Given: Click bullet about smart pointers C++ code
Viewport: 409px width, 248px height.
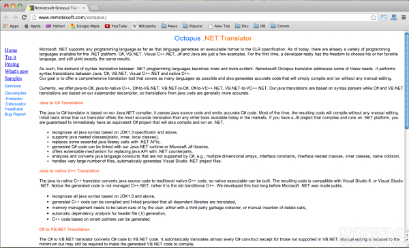Looking at the screenshot, I should click(101, 219).
